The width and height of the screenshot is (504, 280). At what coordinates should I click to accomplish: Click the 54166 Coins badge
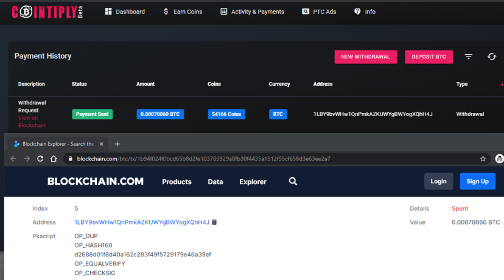[226, 114]
